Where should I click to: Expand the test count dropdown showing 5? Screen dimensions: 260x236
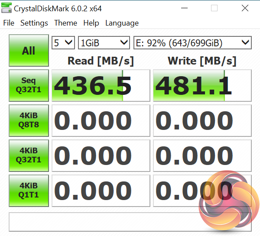coord(63,43)
